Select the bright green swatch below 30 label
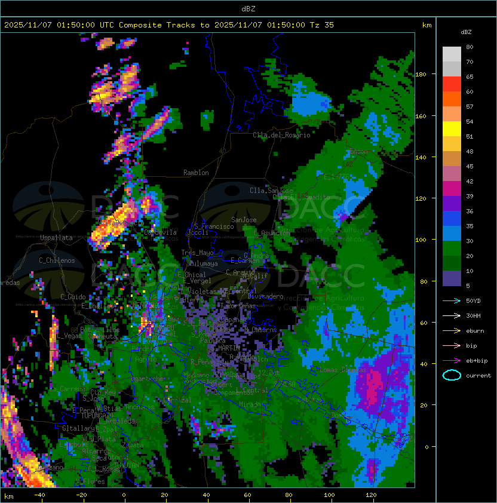This screenshot has width=497, height=503. point(452,249)
